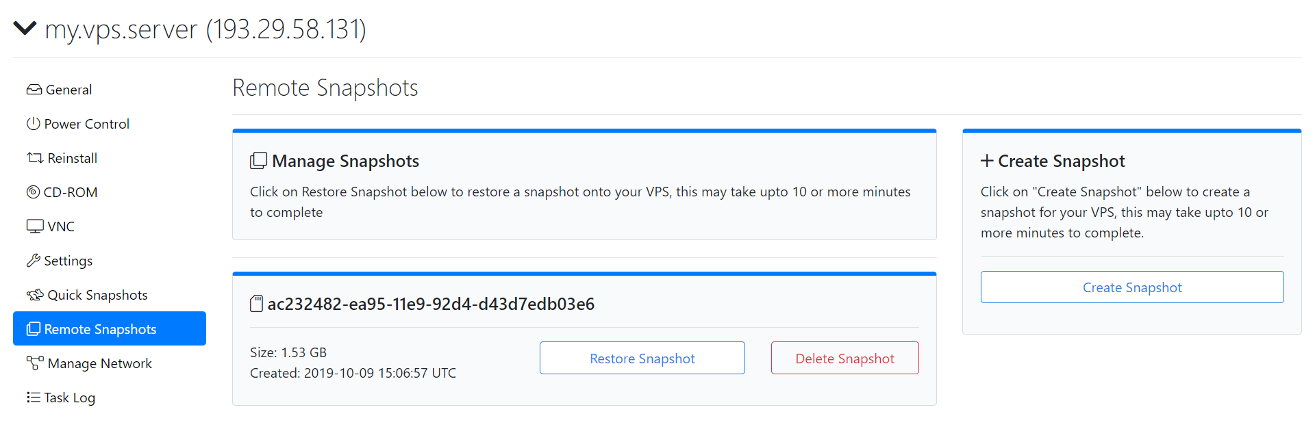Delete the ac232482 snapshot
1315x442 pixels.
pyautogui.click(x=844, y=358)
